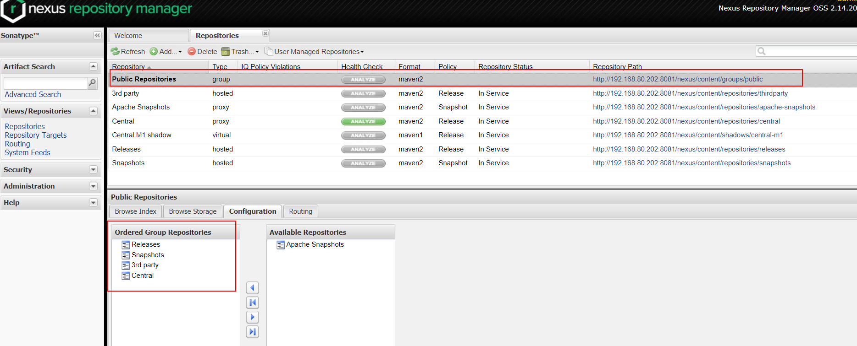The height and width of the screenshot is (346, 857).
Task: Focus the Artifact Search text box
Action: point(45,83)
